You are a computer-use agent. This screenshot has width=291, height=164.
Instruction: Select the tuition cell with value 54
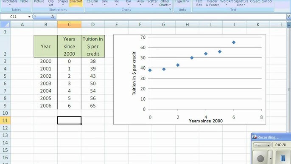coord(93,91)
